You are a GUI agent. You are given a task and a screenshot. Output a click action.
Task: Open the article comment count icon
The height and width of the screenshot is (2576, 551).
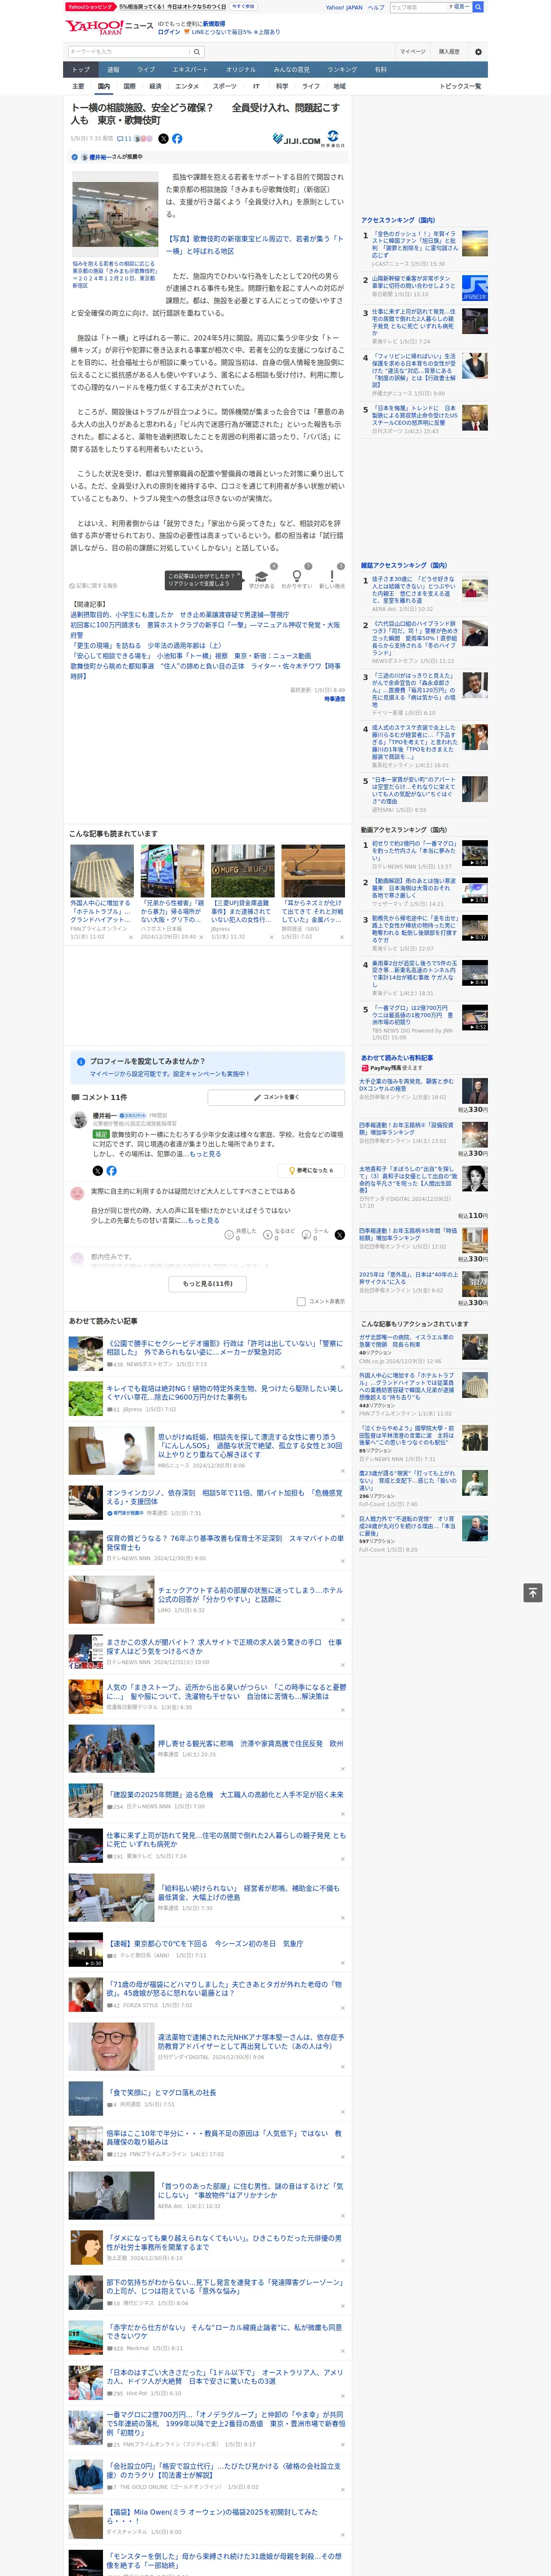pyautogui.click(x=124, y=139)
